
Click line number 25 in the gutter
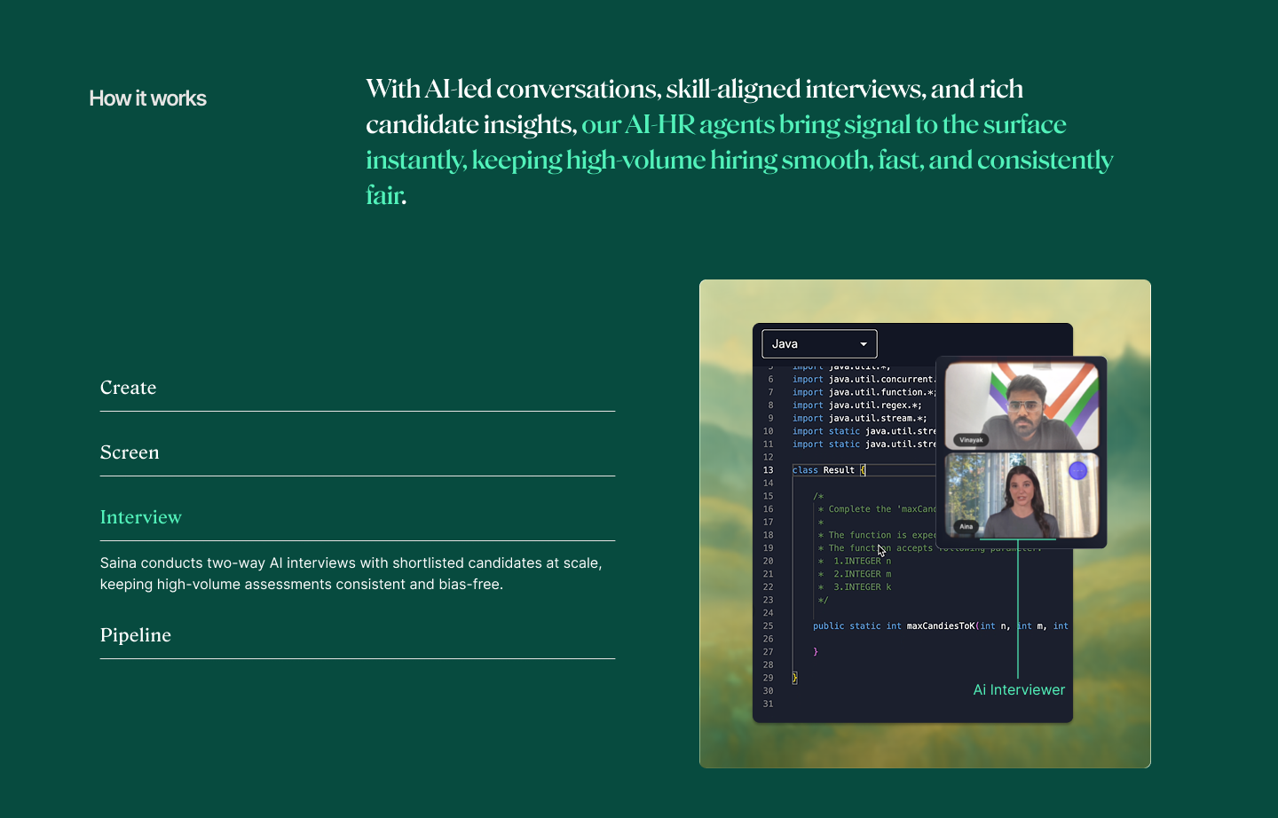(x=768, y=626)
